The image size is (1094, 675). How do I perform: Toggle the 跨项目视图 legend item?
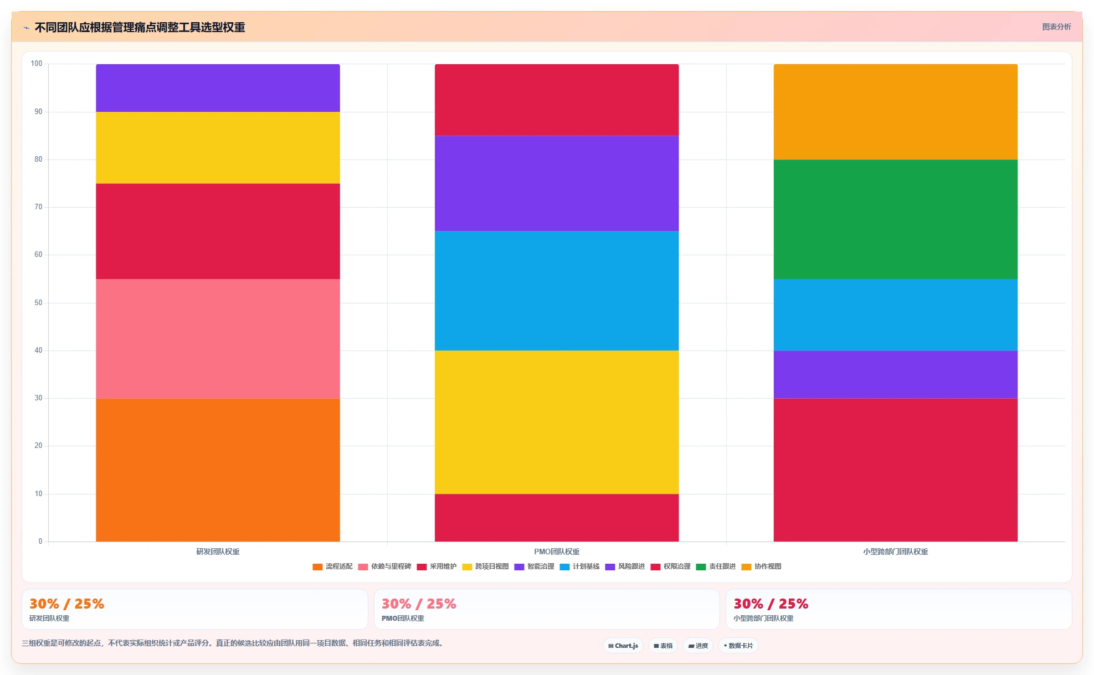485,566
